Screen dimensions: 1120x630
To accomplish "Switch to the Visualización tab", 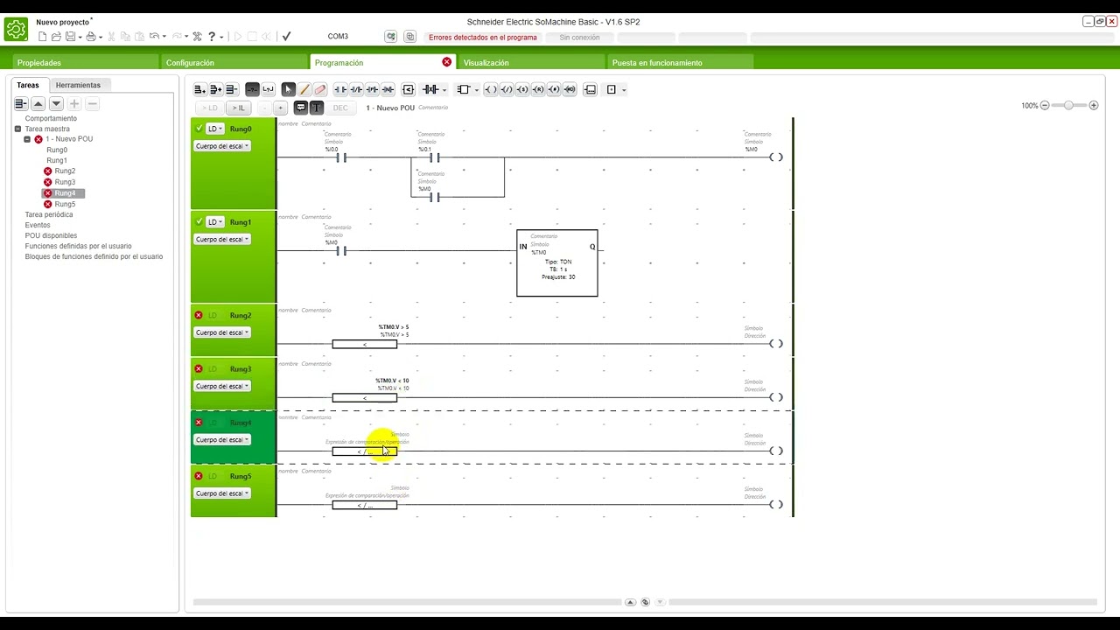I will pyautogui.click(x=531, y=63).
